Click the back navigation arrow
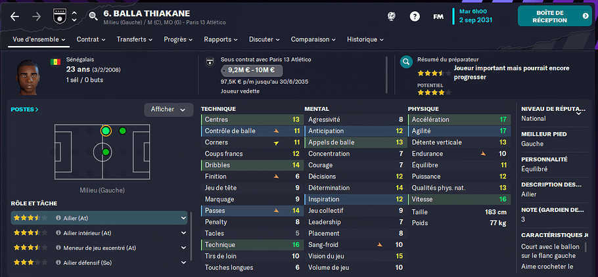Screen dimensions: 598x277 click(x=15, y=16)
